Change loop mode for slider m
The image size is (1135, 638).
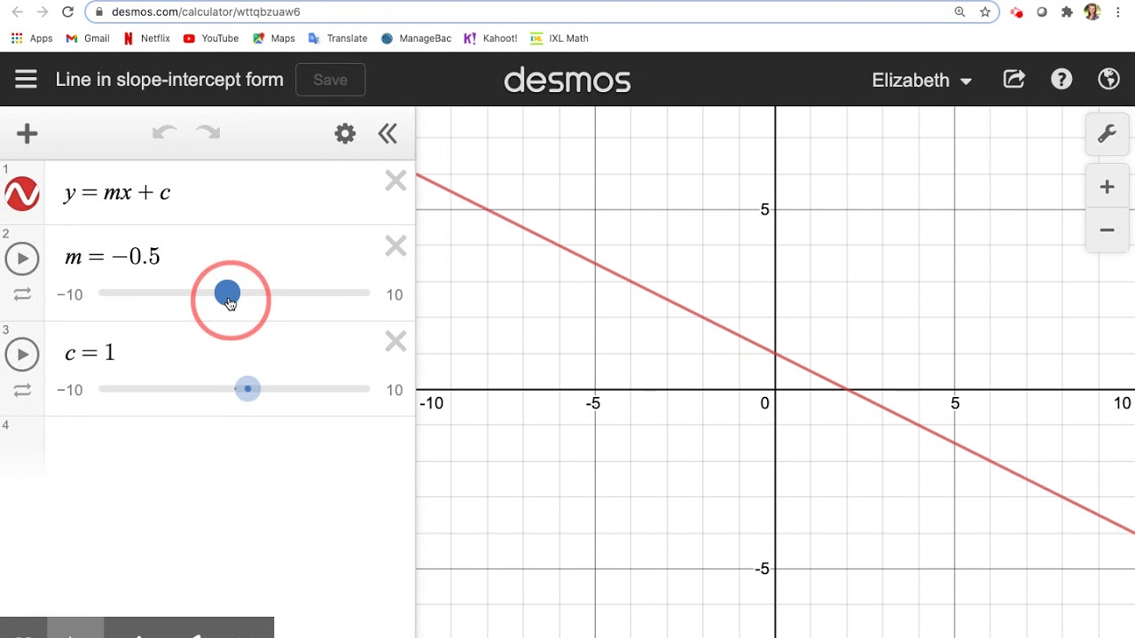pos(22,294)
